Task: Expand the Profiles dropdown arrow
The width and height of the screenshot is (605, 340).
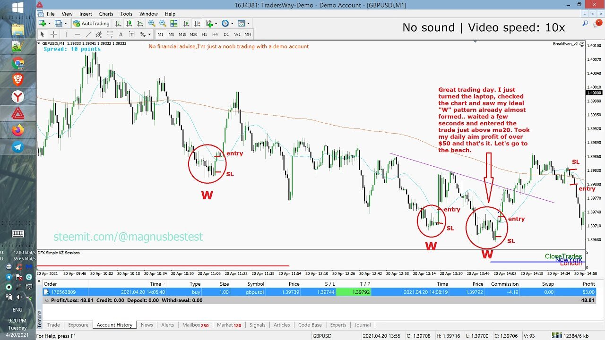Action: pyautogui.click(x=65, y=23)
